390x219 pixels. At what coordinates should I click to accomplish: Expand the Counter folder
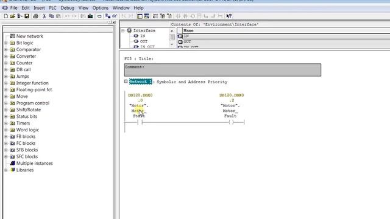pyautogui.click(x=6, y=63)
